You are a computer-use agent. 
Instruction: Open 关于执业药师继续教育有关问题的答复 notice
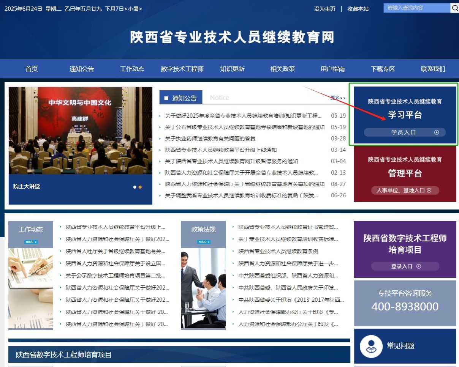[x=210, y=139]
